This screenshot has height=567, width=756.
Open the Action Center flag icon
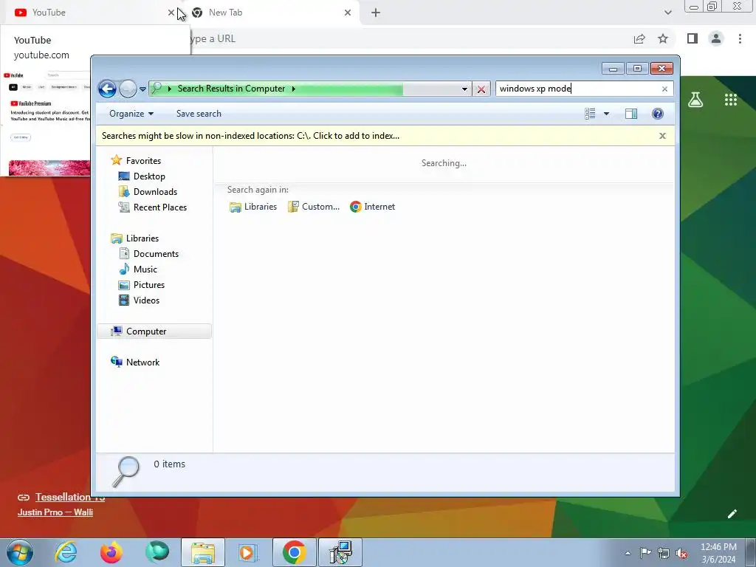pos(645,553)
